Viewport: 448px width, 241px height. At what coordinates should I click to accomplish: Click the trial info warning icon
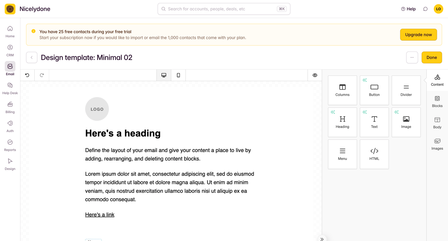click(33, 31)
